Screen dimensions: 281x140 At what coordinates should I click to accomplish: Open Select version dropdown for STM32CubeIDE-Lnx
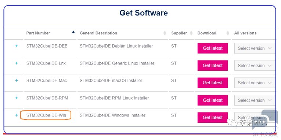tap(255, 66)
